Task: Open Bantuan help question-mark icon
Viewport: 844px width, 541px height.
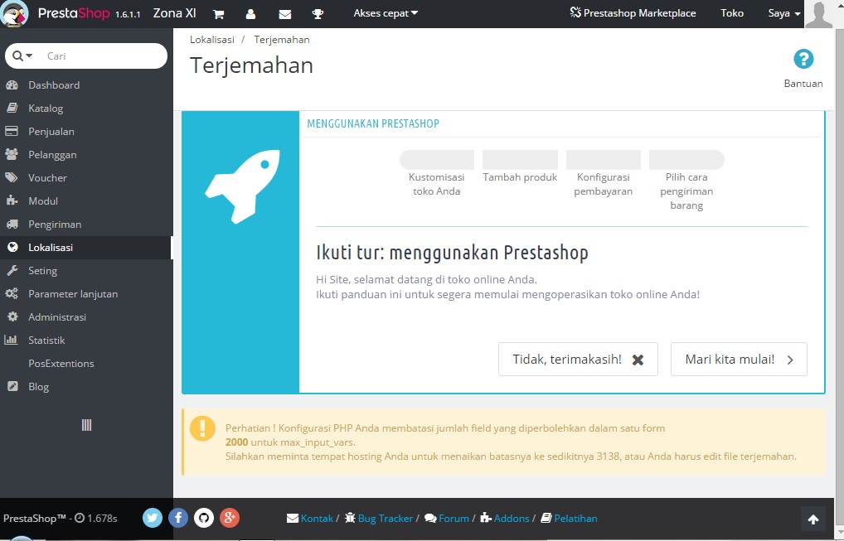Action: click(x=803, y=59)
